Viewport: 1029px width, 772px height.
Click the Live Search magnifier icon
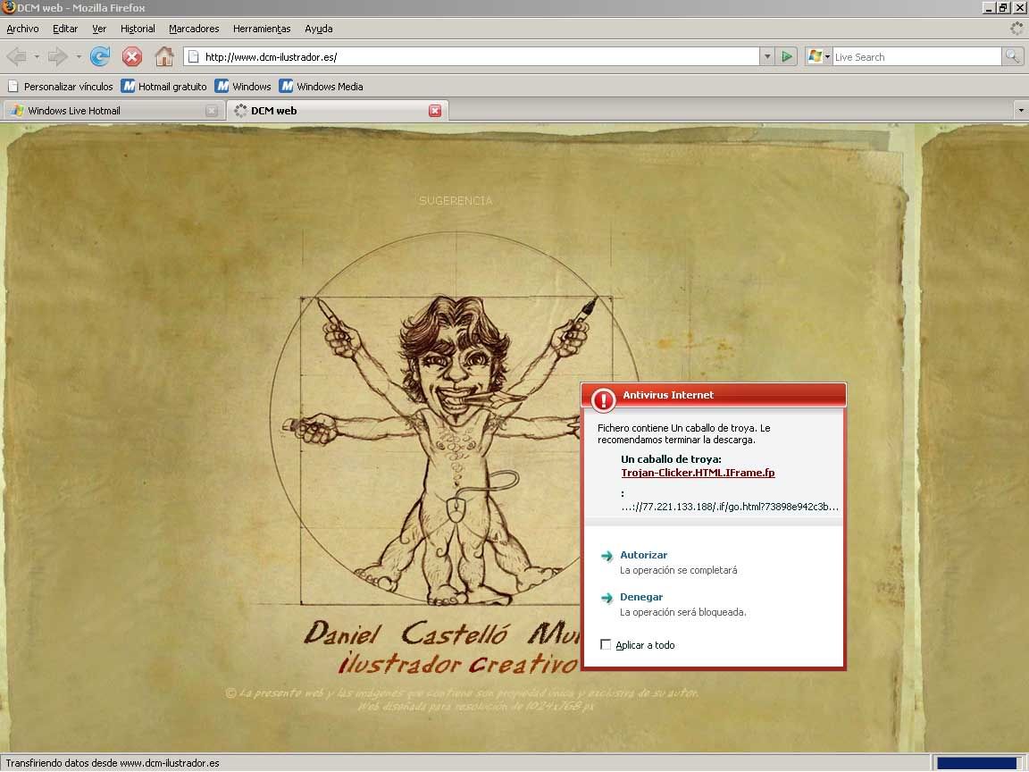1013,57
